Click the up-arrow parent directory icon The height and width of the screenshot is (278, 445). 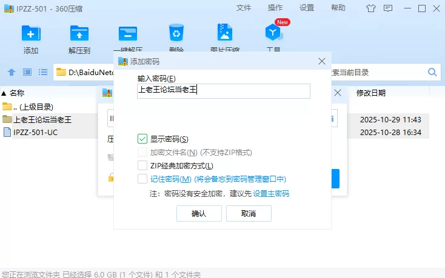click(x=12, y=72)
